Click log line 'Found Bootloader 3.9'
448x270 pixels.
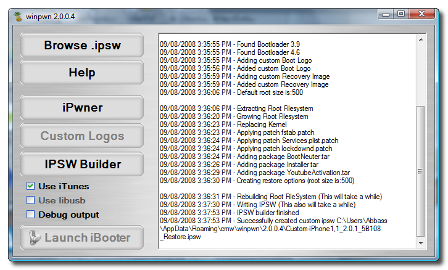tap(230, 44)
